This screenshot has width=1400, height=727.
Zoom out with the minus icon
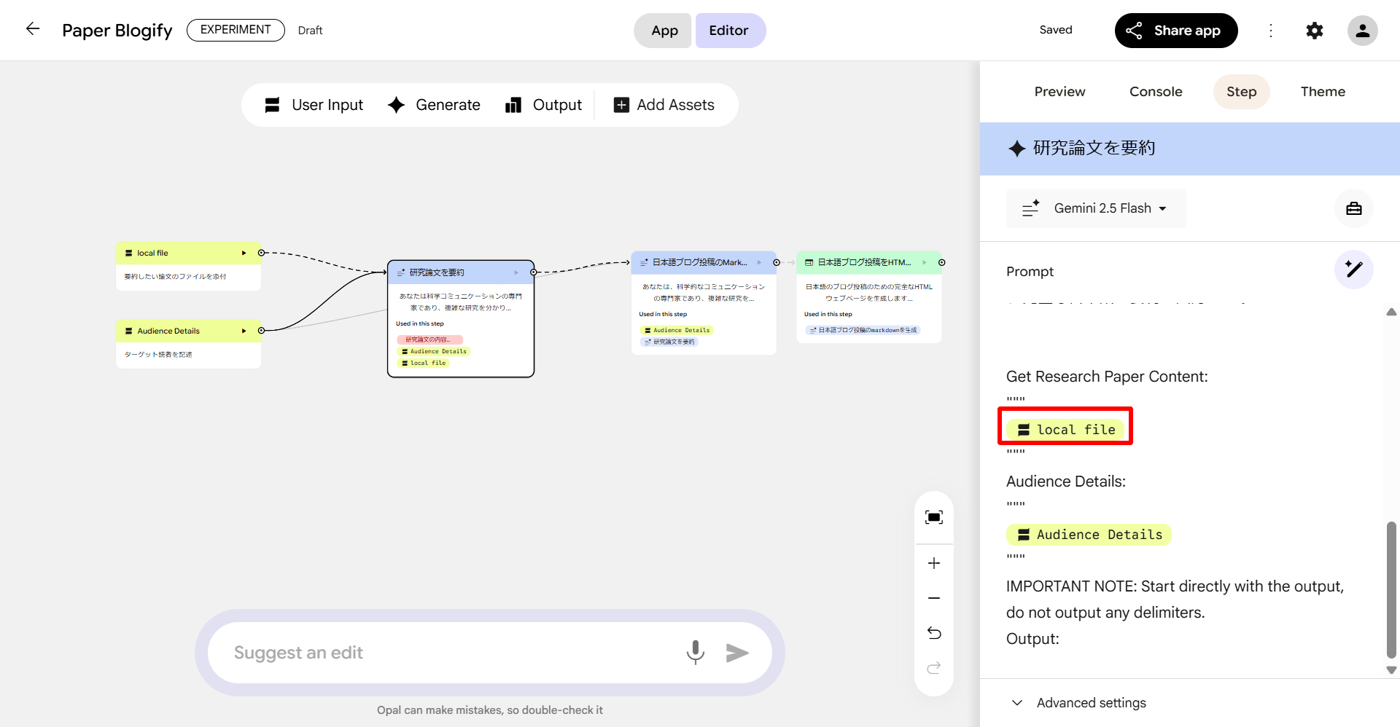point(933,598)
